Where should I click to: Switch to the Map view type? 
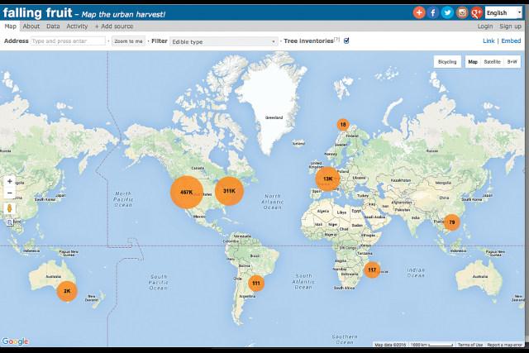(473, 62)
